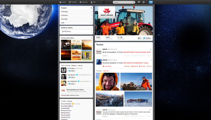Click the search magnifier icon
Screen dimensions: 211x120
coord(134,2)
